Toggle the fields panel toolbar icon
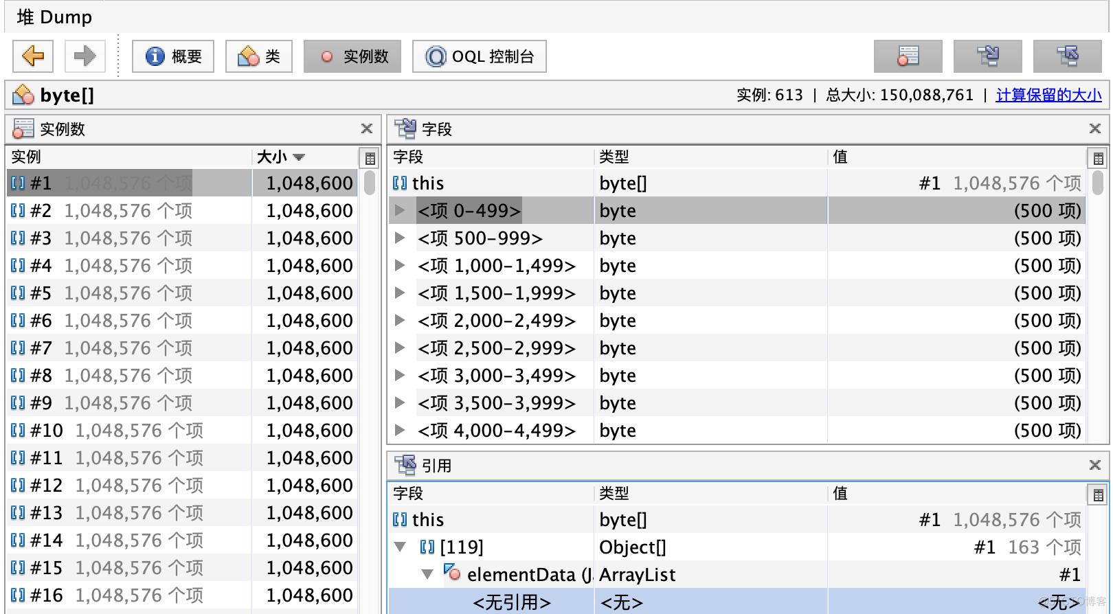 (988, 56)
